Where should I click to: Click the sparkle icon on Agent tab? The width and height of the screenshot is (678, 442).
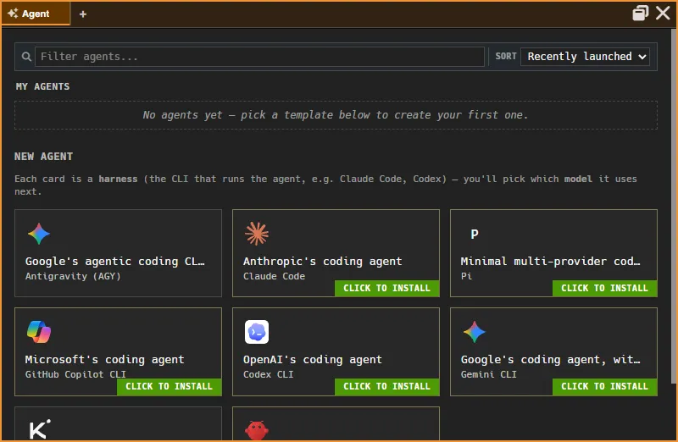(13, 14)
